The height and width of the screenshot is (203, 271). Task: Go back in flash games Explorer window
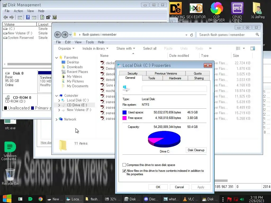click(58, 35)
